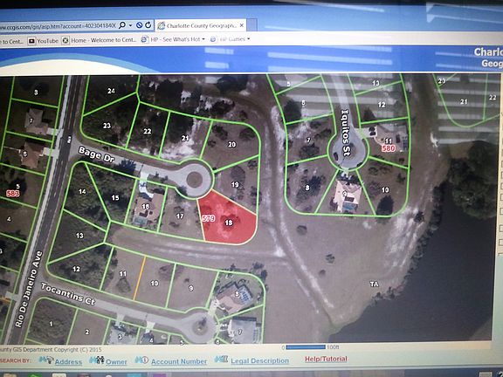
Task: Click the YouTube favicon in favorites bar
Action: [x=31, y=41]
